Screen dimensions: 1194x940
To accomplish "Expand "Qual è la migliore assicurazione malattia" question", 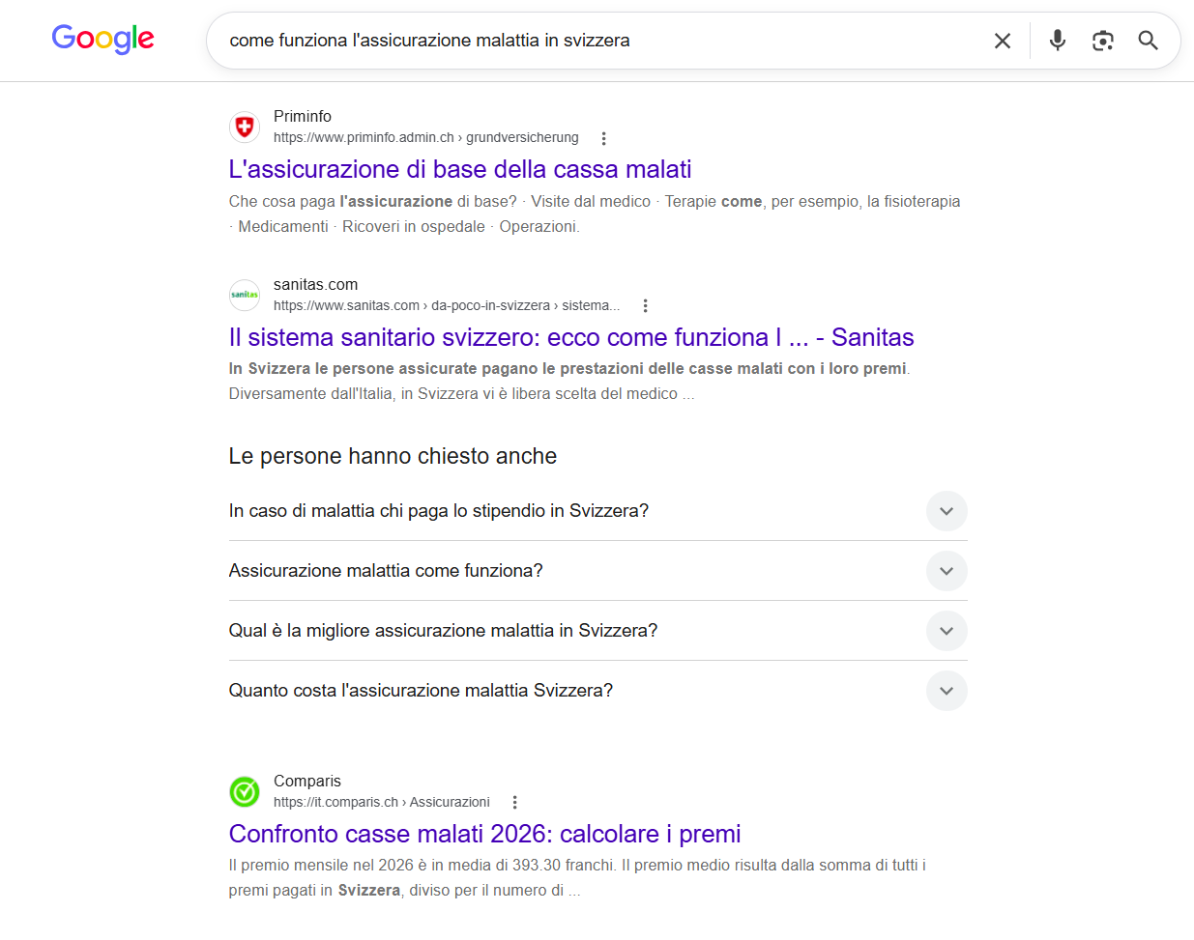I will pos(597,631).
